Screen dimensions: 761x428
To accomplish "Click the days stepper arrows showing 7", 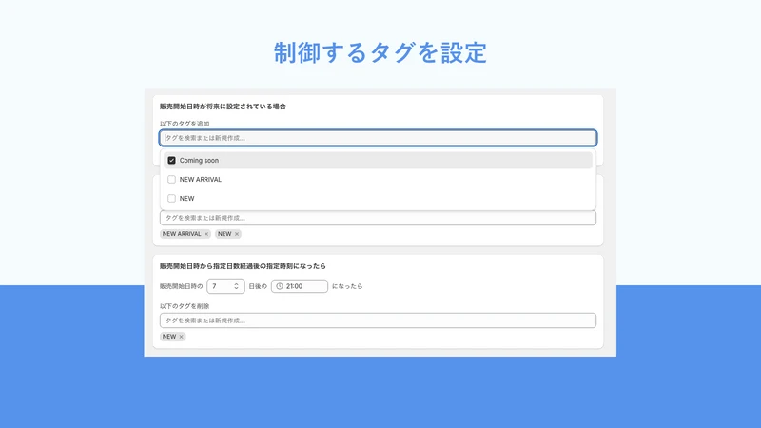I will tap(236, 286).
